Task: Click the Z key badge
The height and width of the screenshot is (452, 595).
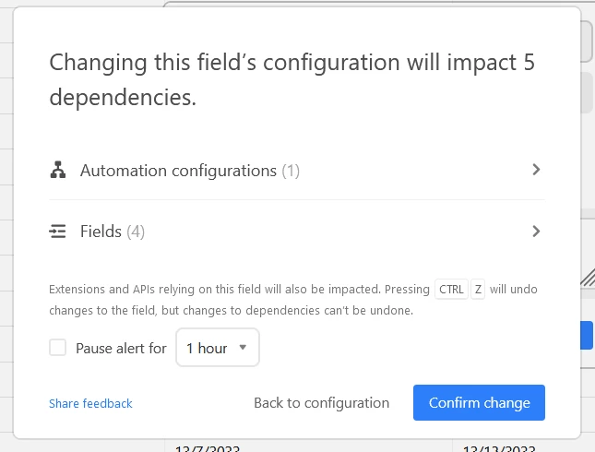Action: point(478,290)
